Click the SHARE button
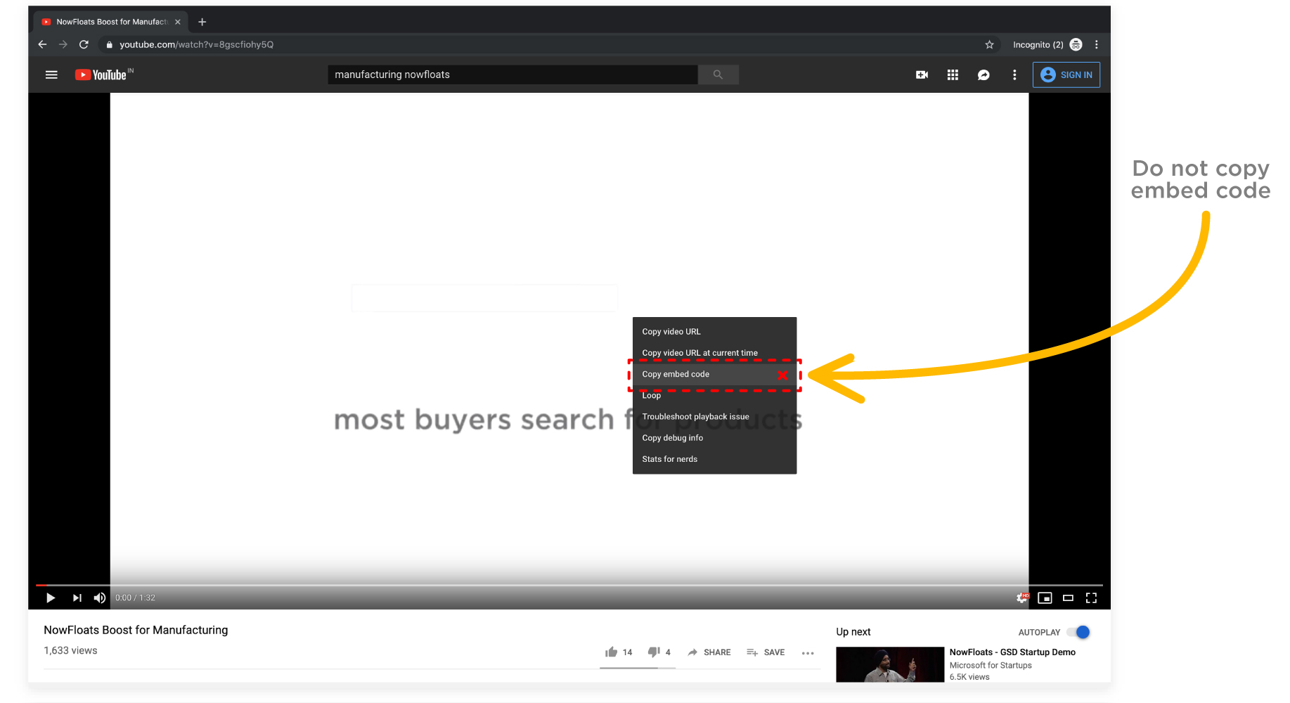 click(x=709, y=652)
